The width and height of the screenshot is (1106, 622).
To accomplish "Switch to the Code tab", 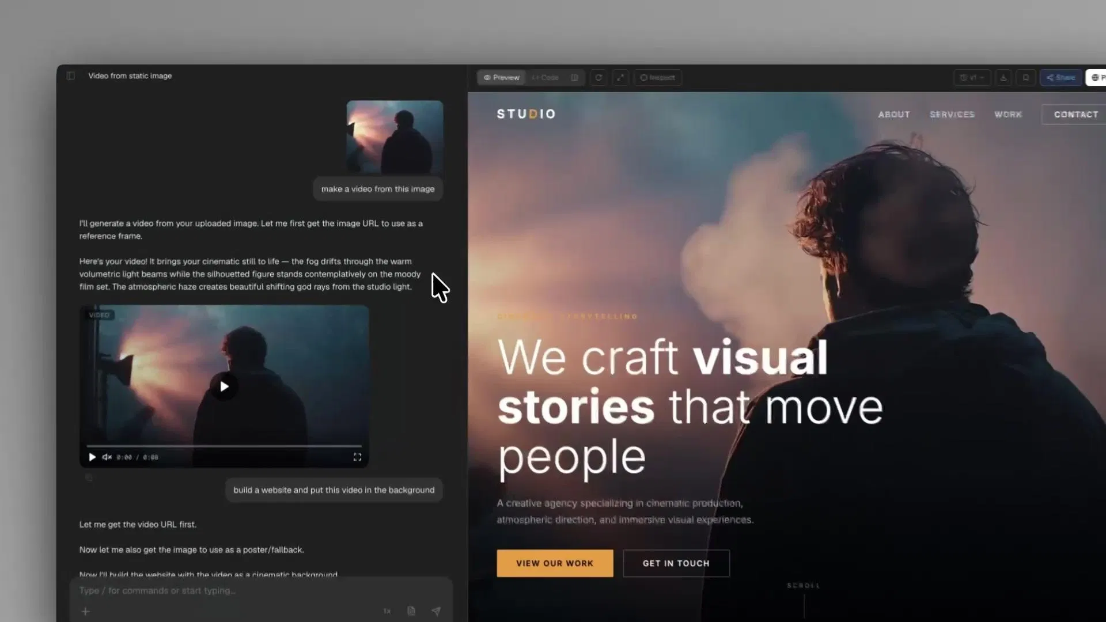I will [x=546, y=78].
